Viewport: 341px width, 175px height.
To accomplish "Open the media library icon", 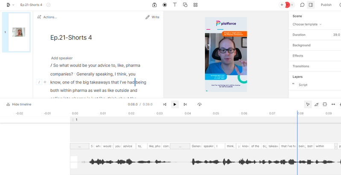I will pos(154,5).
